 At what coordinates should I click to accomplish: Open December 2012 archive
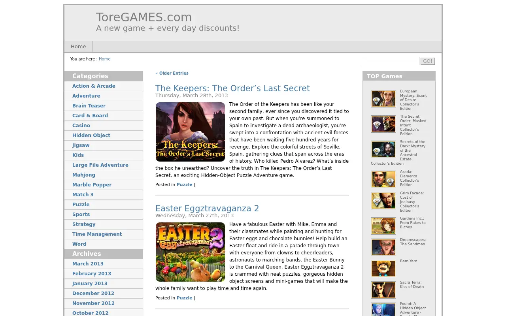click(x=104, y=293)
